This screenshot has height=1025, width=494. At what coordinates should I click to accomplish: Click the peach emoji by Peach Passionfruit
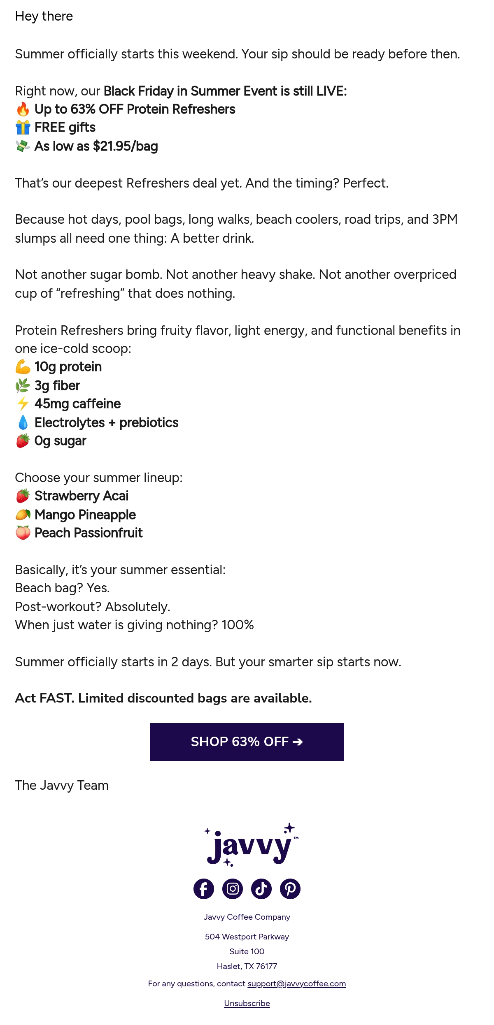[23, 533]
